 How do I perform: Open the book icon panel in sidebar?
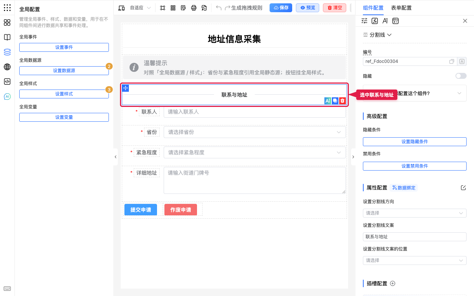click(x=7, y=37)
